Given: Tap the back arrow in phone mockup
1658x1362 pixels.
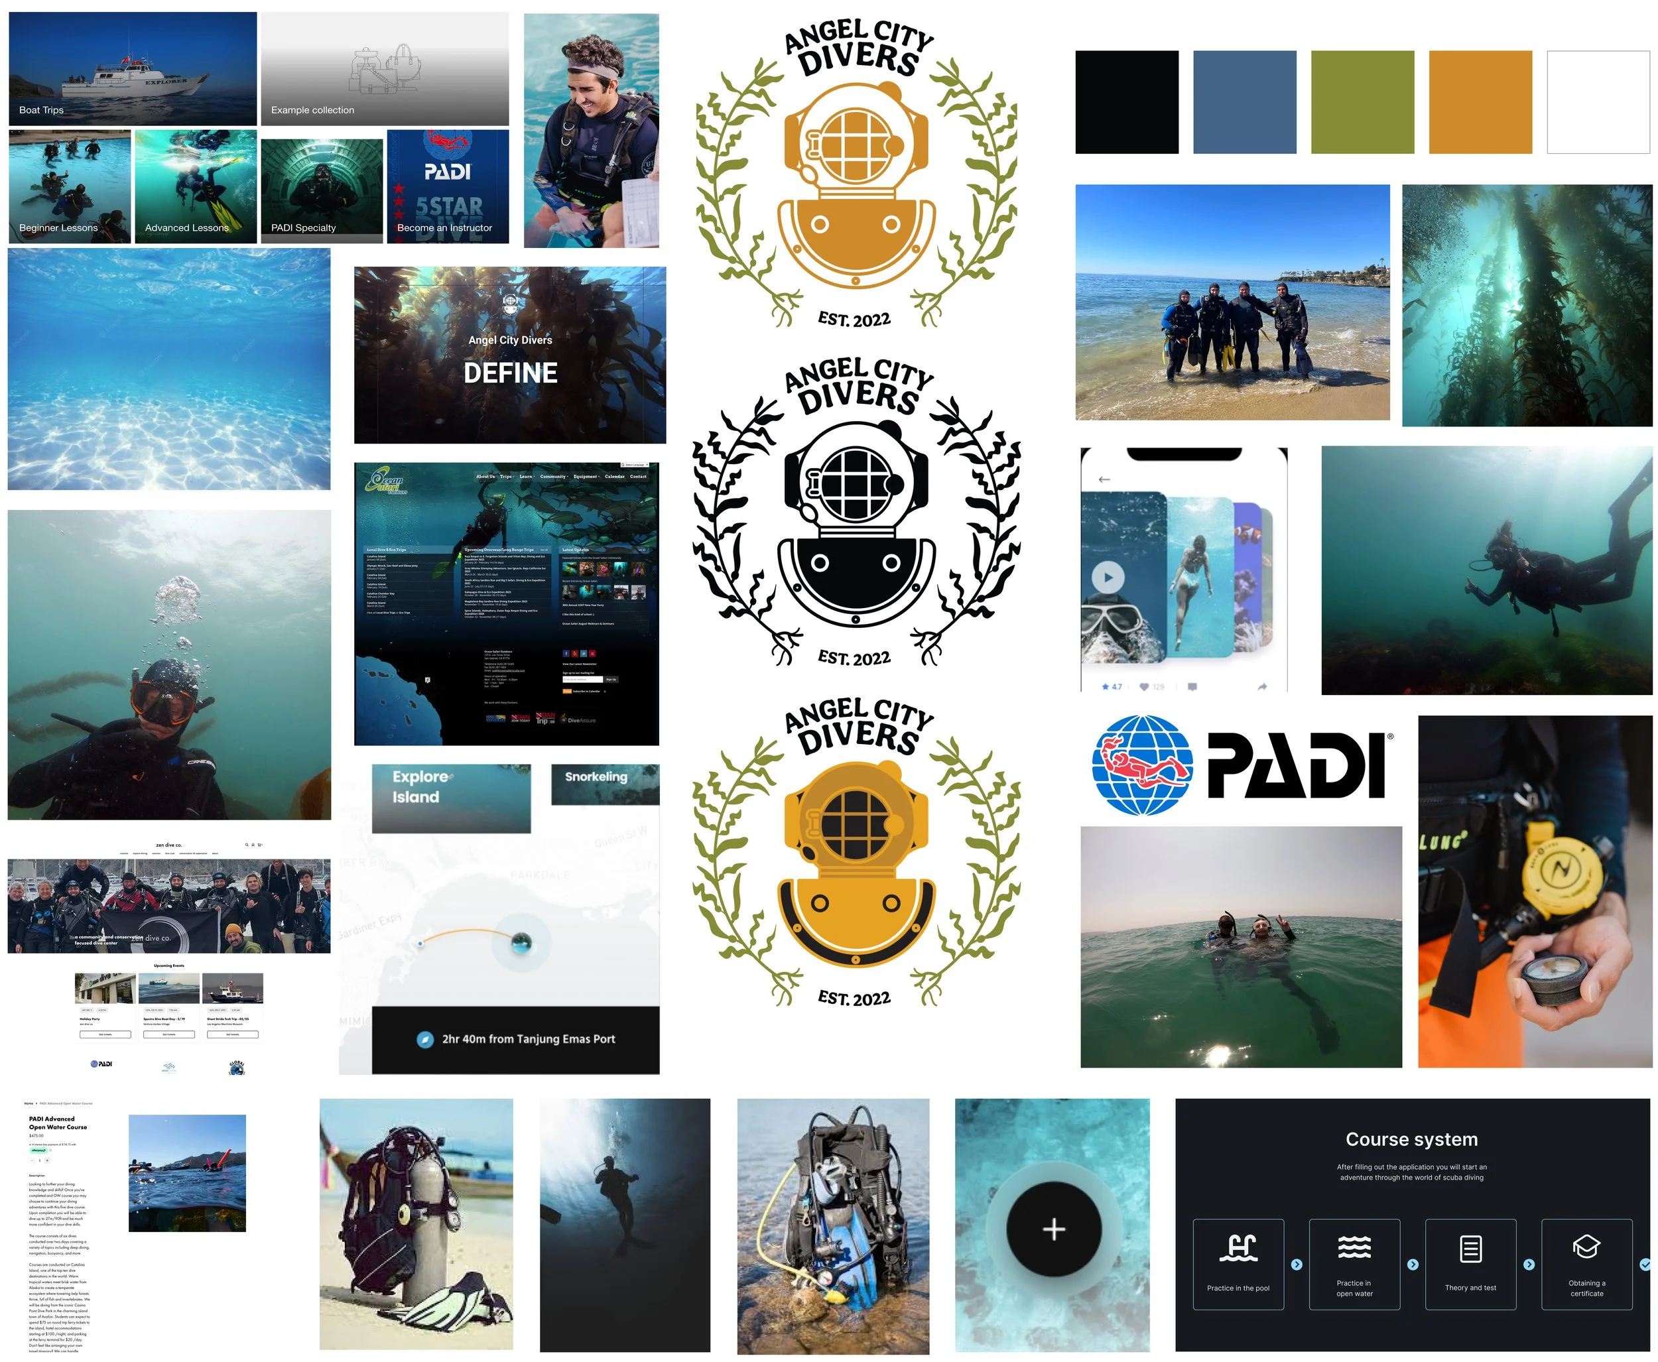Looking at the screenshot, I should pyautogui.click(x=1104, y=479).
